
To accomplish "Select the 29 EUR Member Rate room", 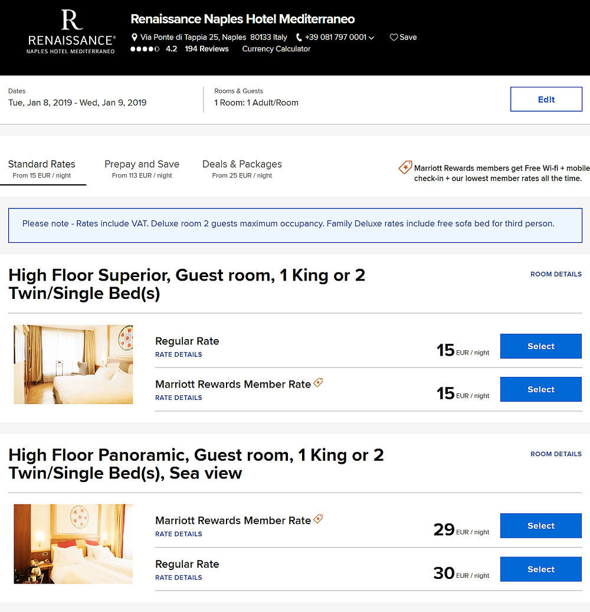I will point(540,526).
